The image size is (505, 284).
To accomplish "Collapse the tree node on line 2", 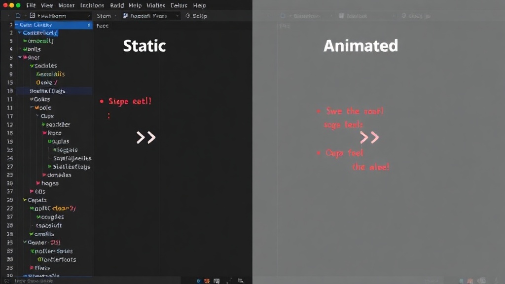I will click(x=20, y=33).
